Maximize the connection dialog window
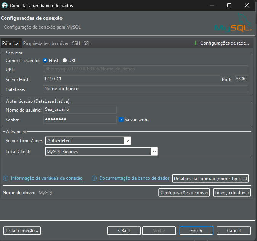This screenshot has height=241, width=257. click(x=229, y=6)
